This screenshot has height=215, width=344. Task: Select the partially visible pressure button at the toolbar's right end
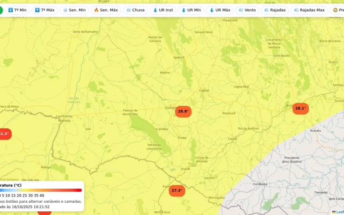click(338, 10)
